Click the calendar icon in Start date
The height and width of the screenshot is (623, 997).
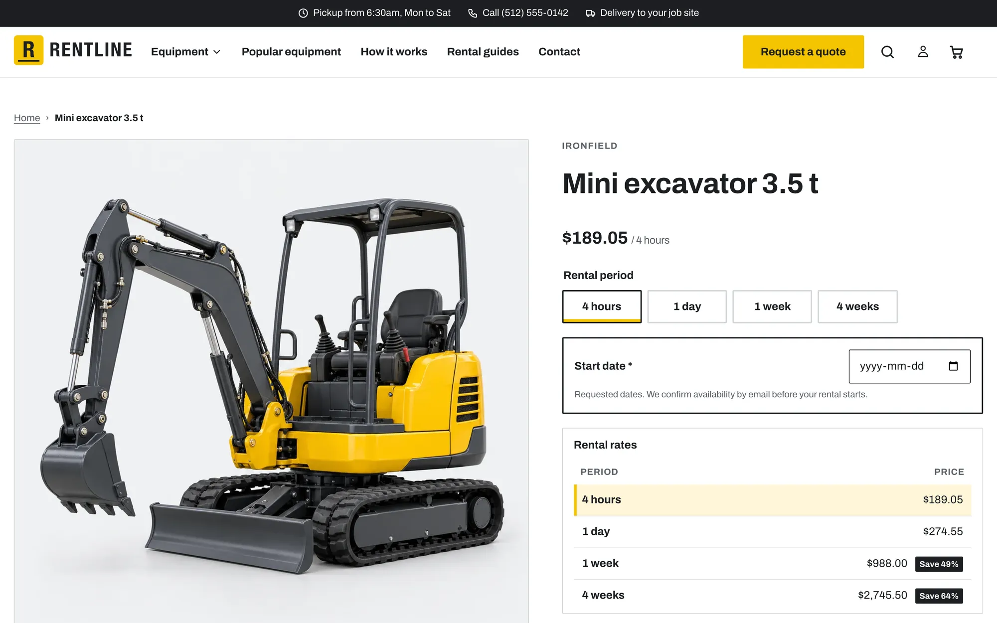[953, 366]
